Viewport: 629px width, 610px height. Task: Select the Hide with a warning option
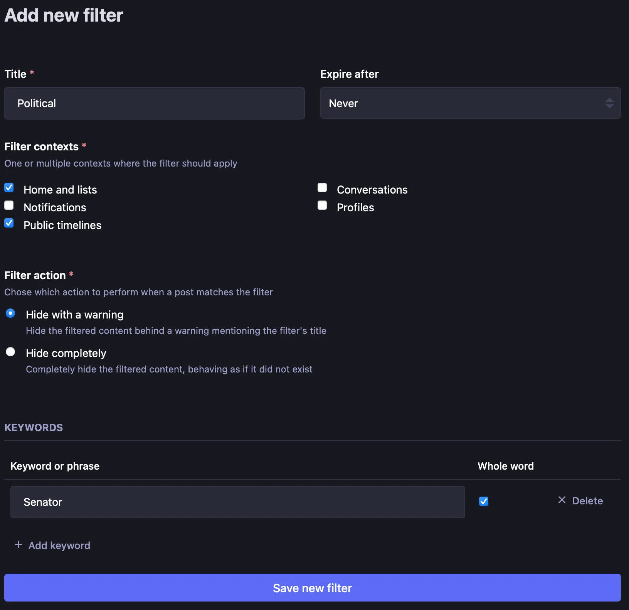click(x=10, y=313)
